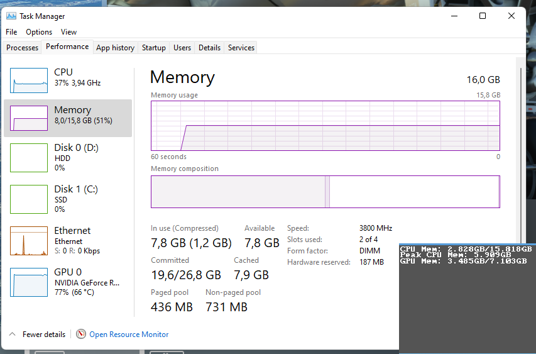Open the Details tab
Viewport: 536px width, 354px height.
tap(209, 48)
